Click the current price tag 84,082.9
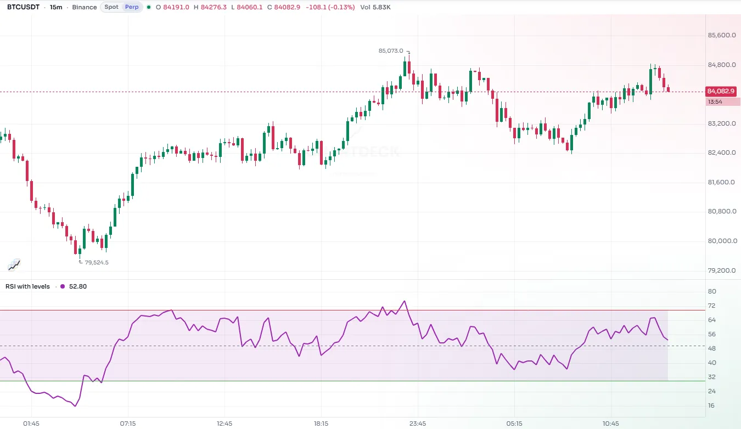Image resolution: width=741 pixels, height=429 pixels. (x=721, y=91)
